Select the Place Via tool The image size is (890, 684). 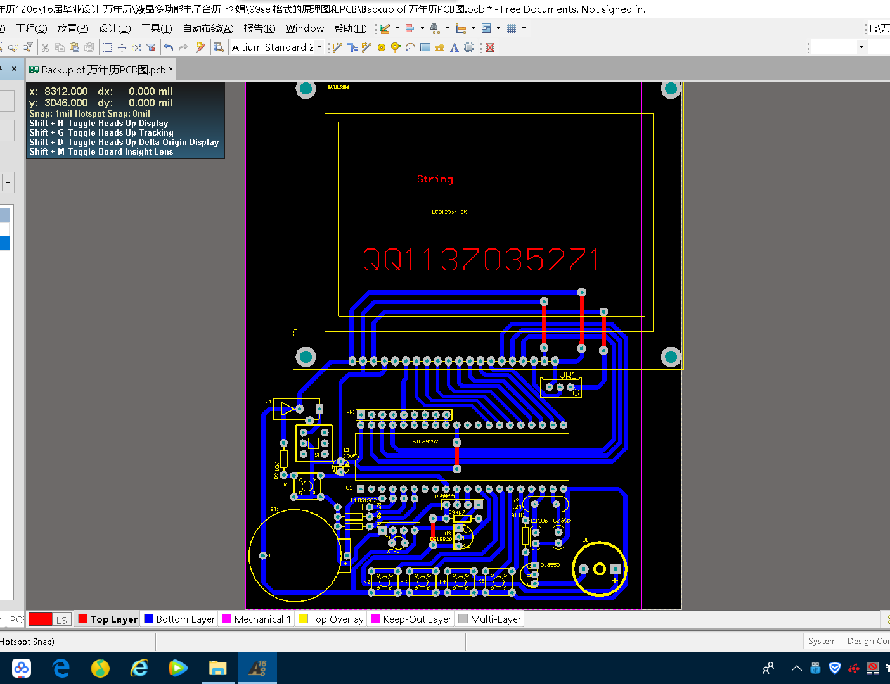396,47
